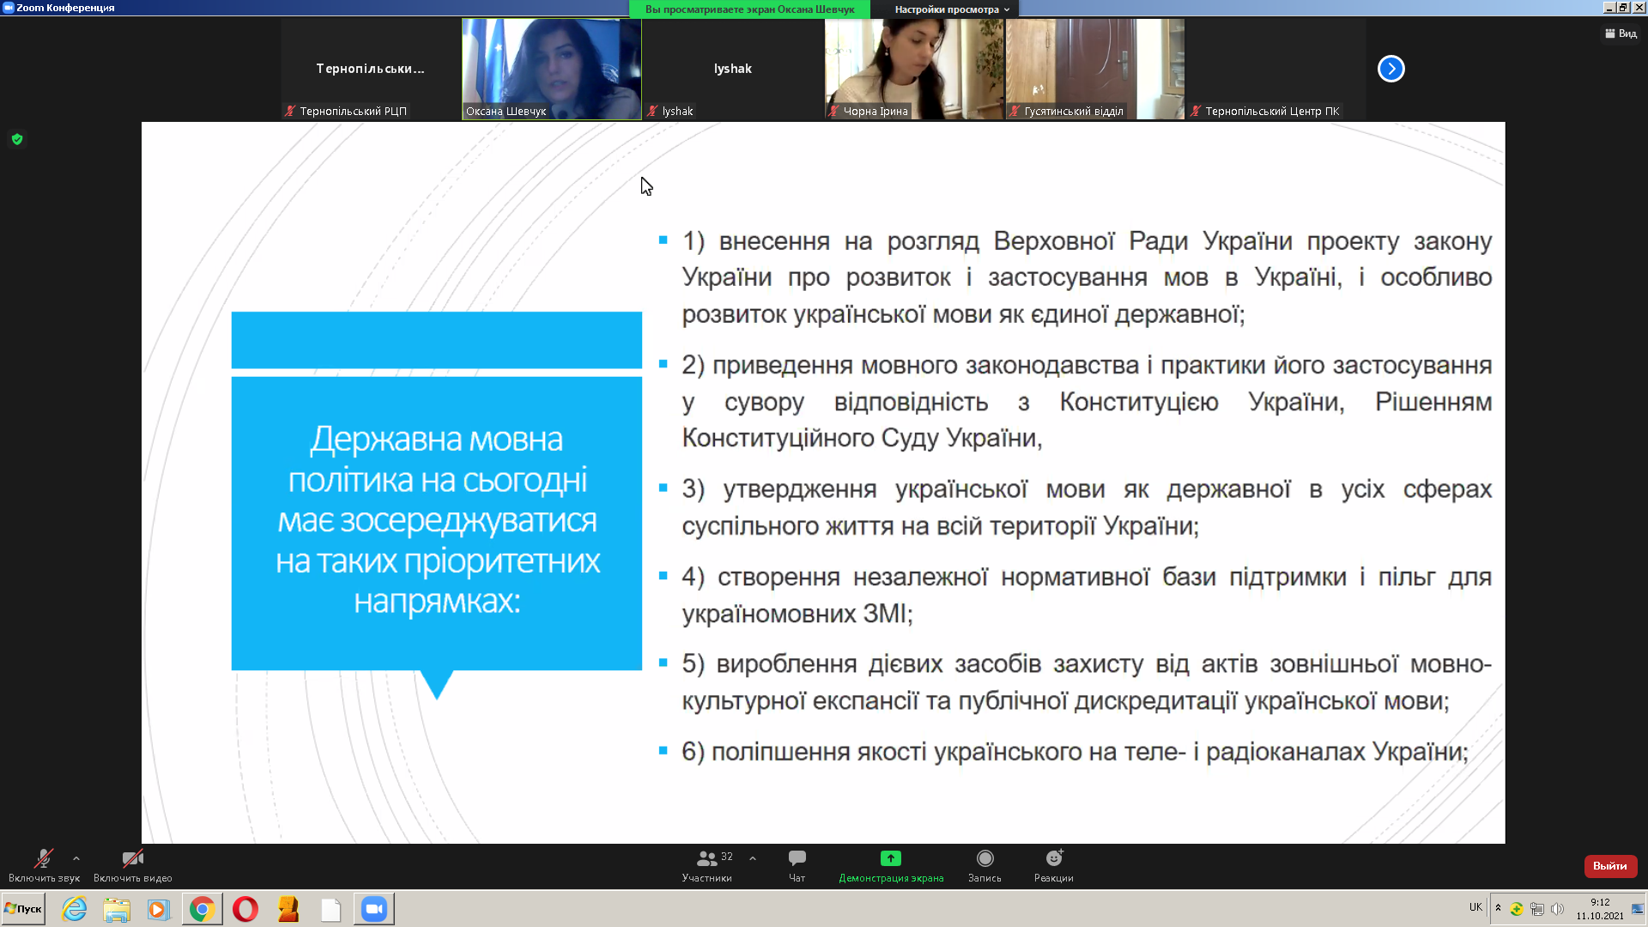Screen dimensions: 1648x927
Task: Open the Пуск start menu
Action: coord(23,909)
